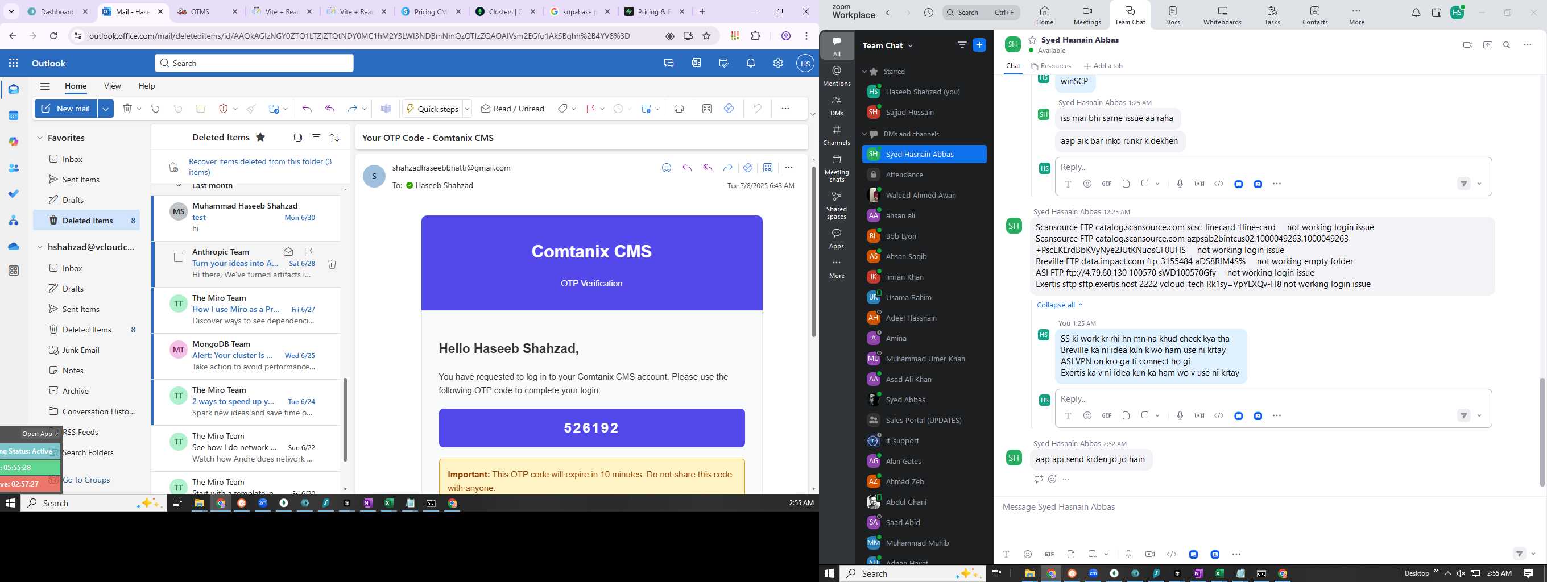This screenshot has width=1547, height=582.
Task: Open Channels in Zoom sidebar
Action: [837, 135]
